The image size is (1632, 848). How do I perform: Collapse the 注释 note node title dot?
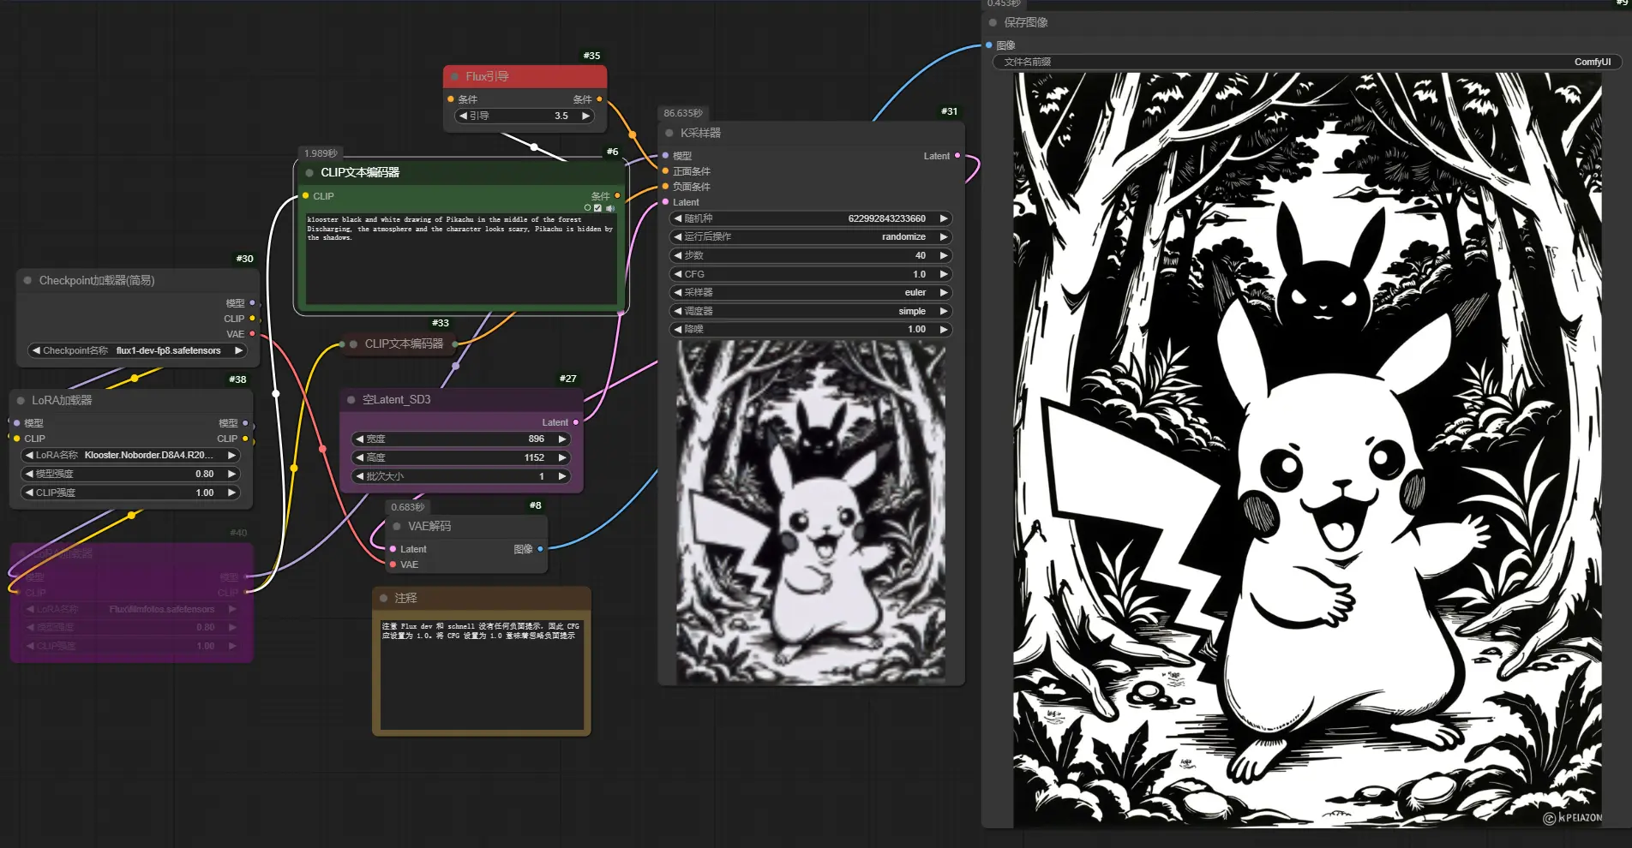(x=383, y=598)
